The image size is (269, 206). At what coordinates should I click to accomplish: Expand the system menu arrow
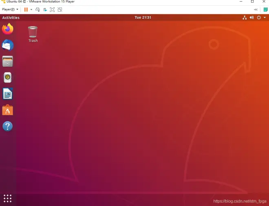click(x=265, y=18)
